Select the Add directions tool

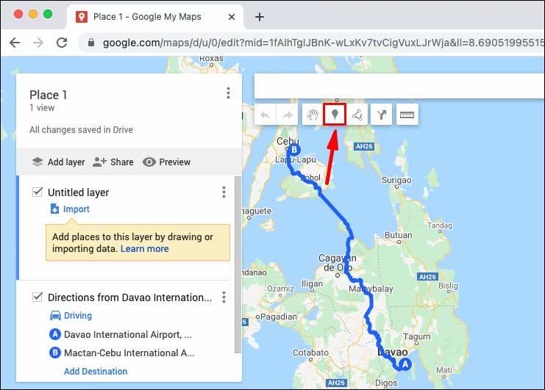pos(381,115)
